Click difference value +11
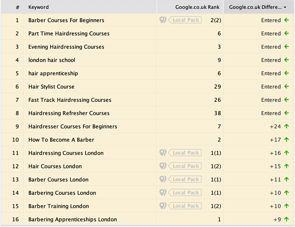 [x=275, y=180]
